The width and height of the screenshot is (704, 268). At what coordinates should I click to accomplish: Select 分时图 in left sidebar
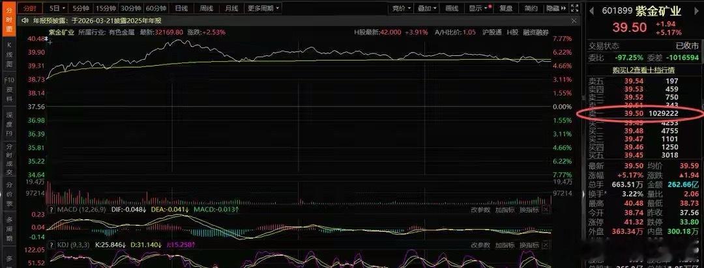(8, 19)
